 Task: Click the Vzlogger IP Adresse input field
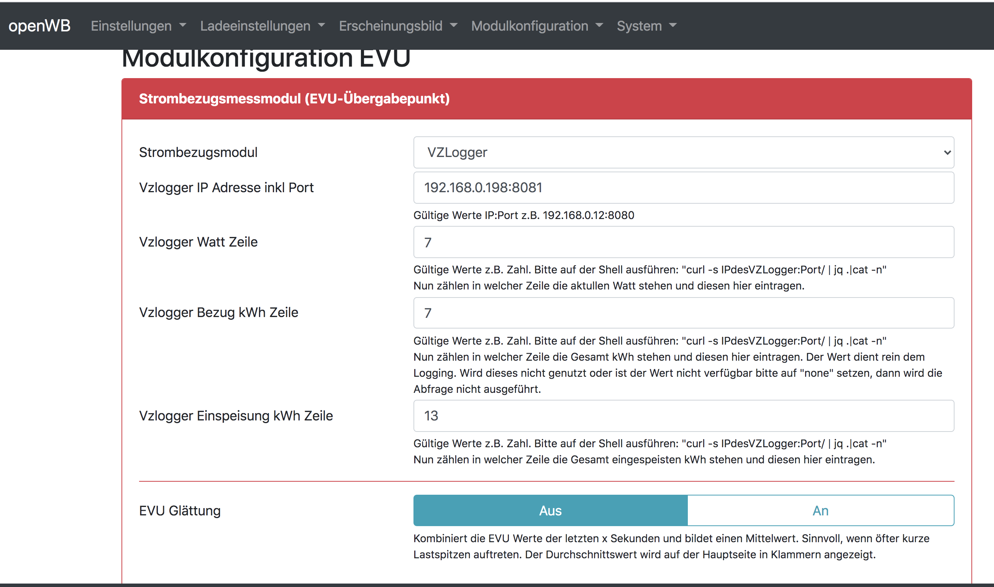click(x=683, y=188)
